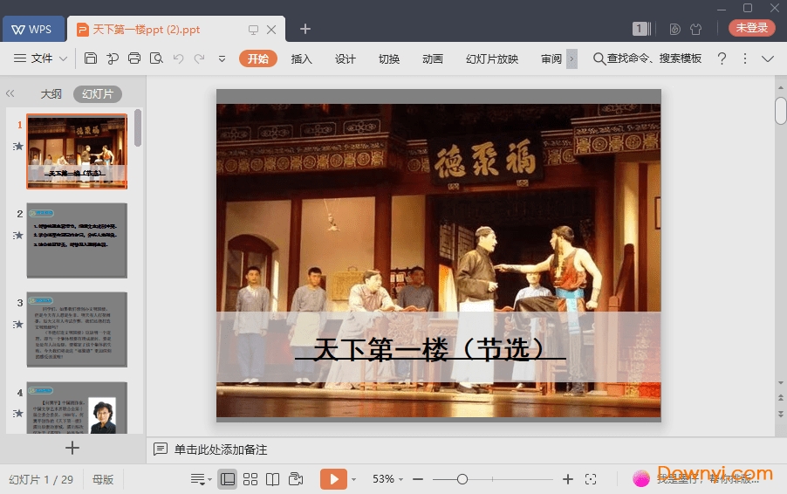Click the window count icon showing 1
The height and width of the screenshot is (494, 787).
coord(641,29)
